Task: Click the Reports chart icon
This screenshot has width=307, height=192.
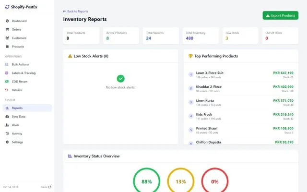Action: [7, 108]
